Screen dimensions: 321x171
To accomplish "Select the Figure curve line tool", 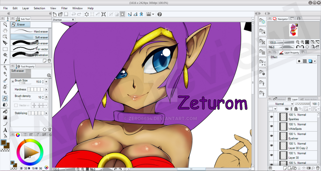I will pos(5,123).
